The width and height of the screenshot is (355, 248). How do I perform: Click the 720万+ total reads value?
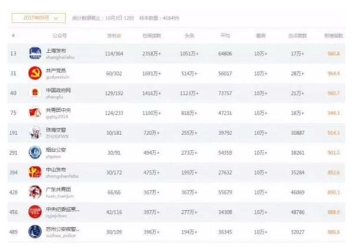pos(151,133)
